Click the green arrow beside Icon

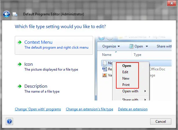tap(20, 64)
